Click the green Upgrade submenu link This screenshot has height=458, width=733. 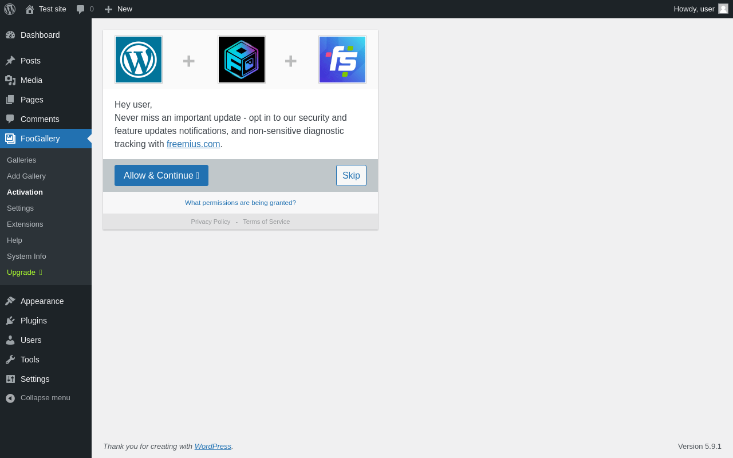click(x=46, y=272)
